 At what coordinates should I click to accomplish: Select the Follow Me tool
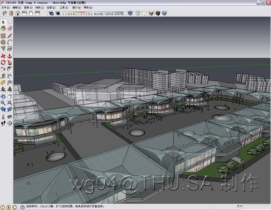click(10, 62)
